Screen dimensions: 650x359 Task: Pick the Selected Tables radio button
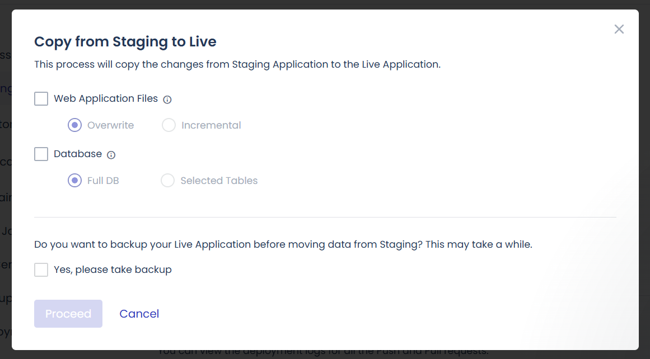tap(167, 181)
